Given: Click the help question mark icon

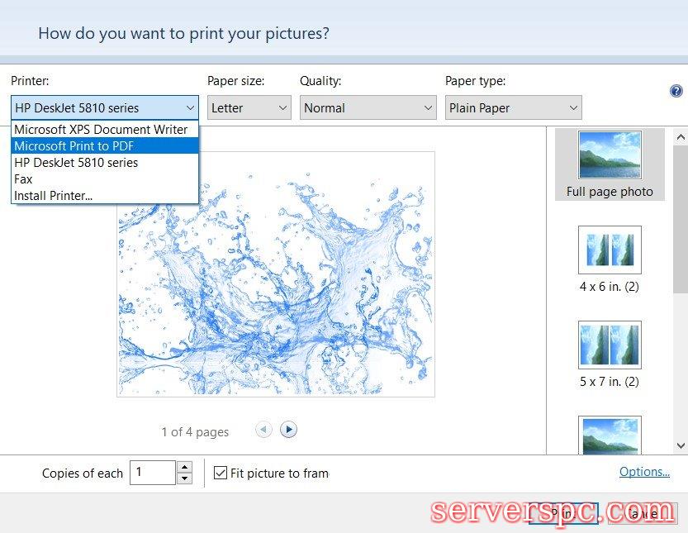Looking at the screenshot, I should click(x=676, y=91).
